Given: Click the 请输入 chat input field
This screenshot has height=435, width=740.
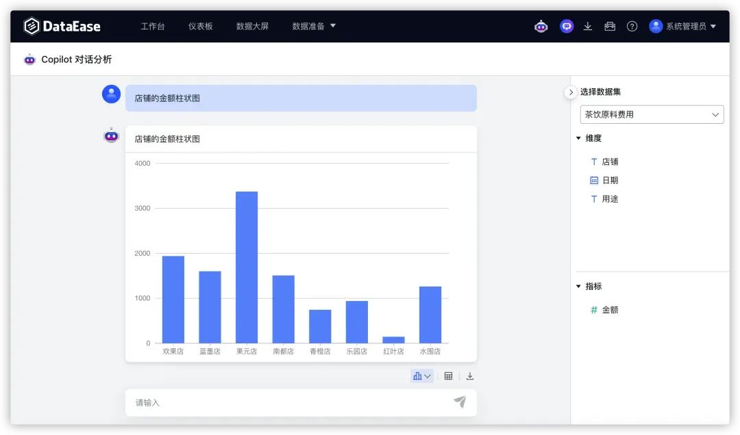Looking at the screenshot, I should (x=288, y=403).
